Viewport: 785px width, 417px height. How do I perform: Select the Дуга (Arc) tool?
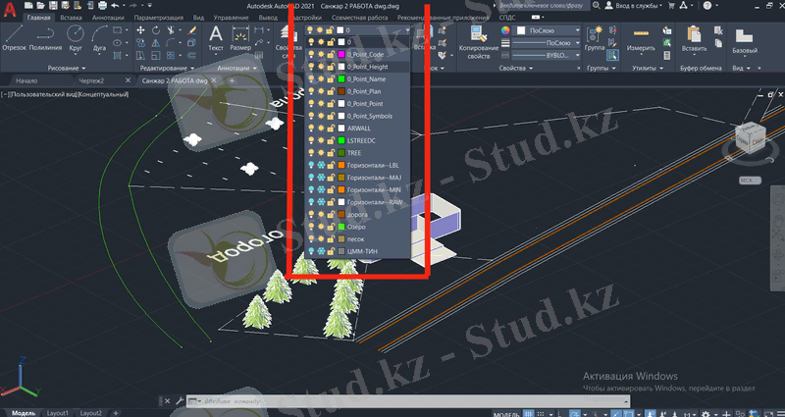coord(99,37)
